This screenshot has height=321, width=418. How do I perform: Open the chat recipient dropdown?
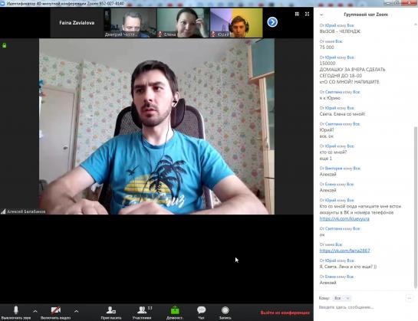click(x=342, y=298)
